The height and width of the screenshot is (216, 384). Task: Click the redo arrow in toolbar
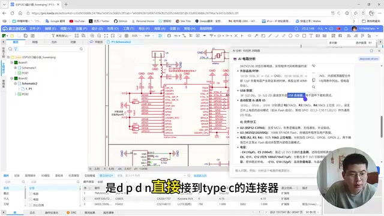46,36
